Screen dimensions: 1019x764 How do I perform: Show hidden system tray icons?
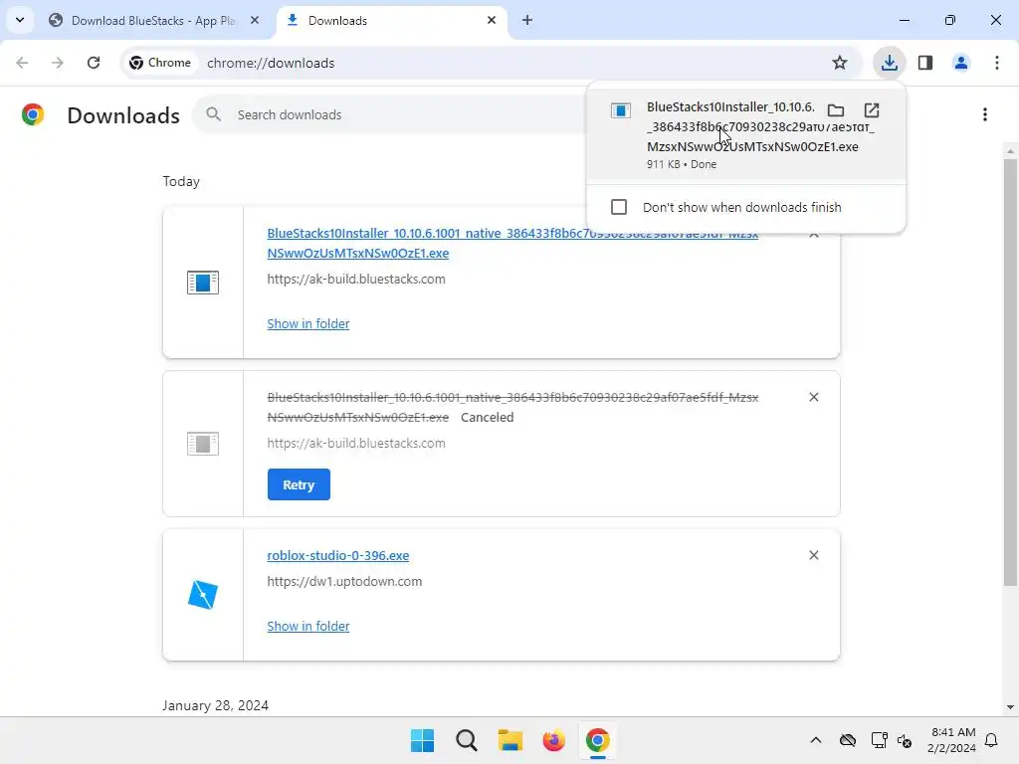tap(816, 740)
